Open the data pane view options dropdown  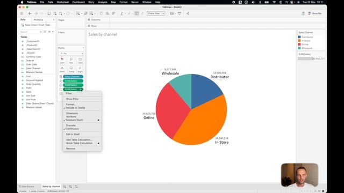click(53, 32)
